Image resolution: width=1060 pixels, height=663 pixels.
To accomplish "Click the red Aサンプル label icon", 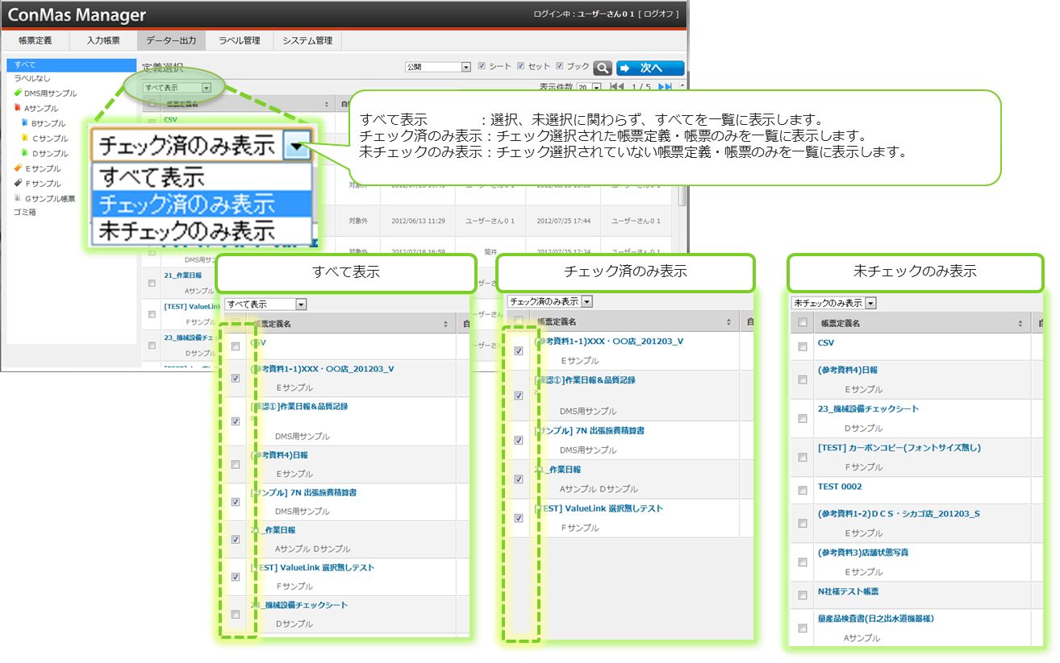I will (19, 108).
